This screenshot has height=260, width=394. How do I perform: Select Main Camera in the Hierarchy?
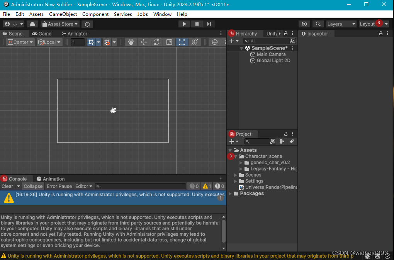tap(270, 54)
